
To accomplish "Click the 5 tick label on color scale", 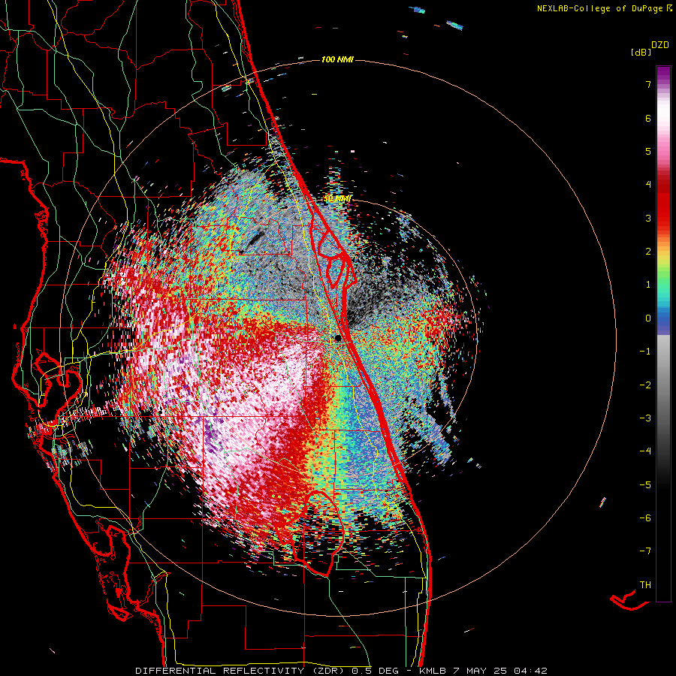I will coord(648,151).
